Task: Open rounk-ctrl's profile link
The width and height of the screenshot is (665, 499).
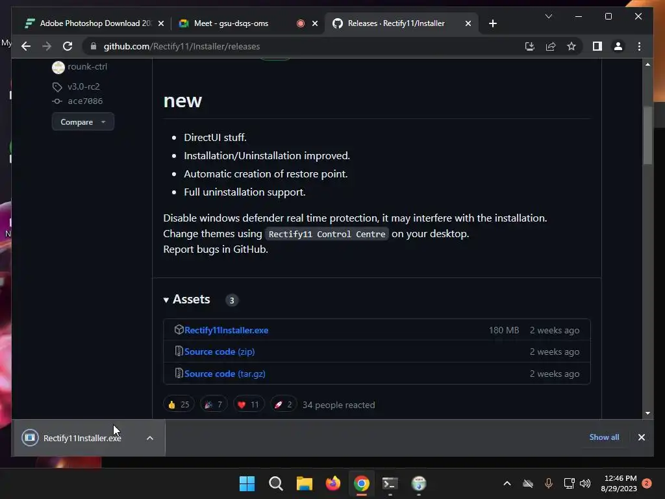Action: pyautogui.click(x=88, y=67)
